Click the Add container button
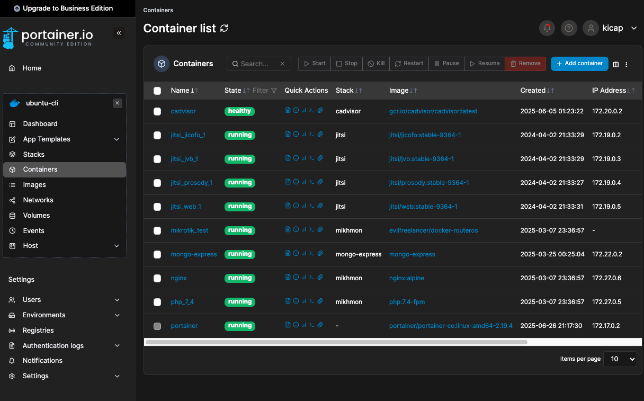Screen dimensions: 644x401 point(579,64)
